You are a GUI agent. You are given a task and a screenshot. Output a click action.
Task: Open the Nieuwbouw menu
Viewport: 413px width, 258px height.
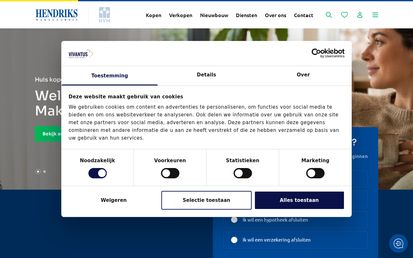(214, 15)
